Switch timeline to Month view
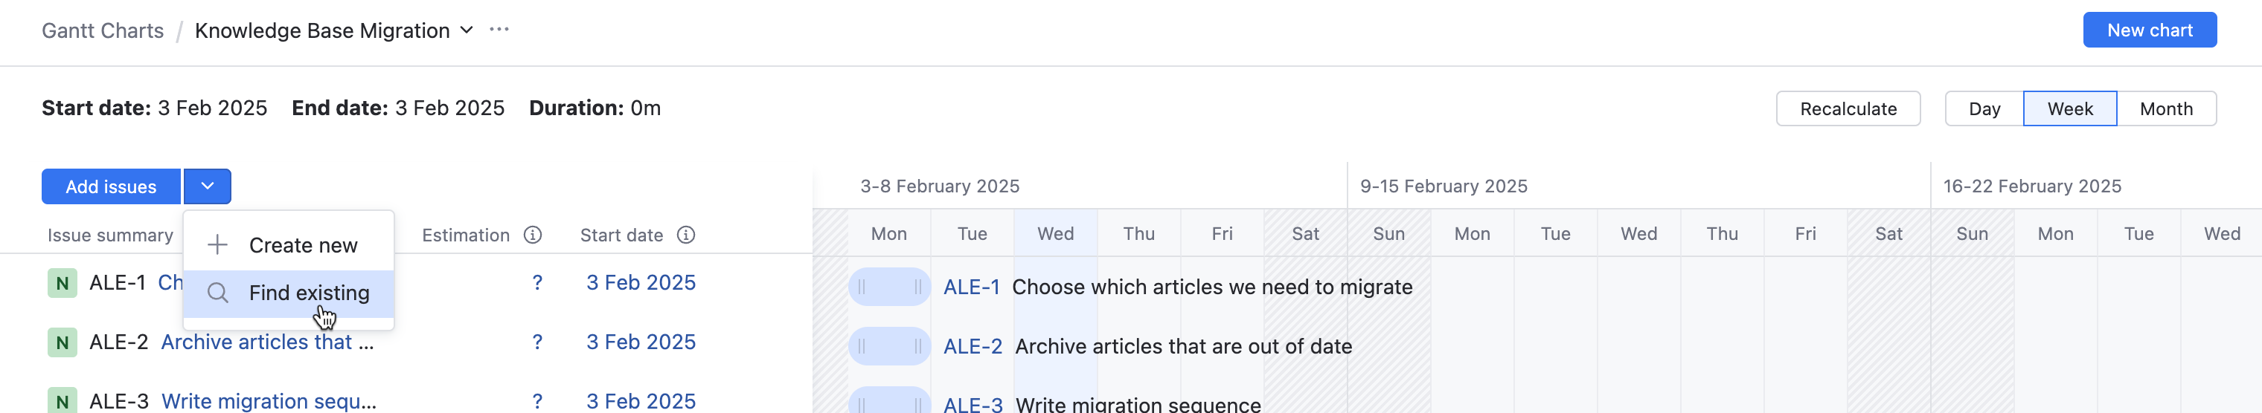This screenshot has width=2262, height=413. [x=2165, y=108]
